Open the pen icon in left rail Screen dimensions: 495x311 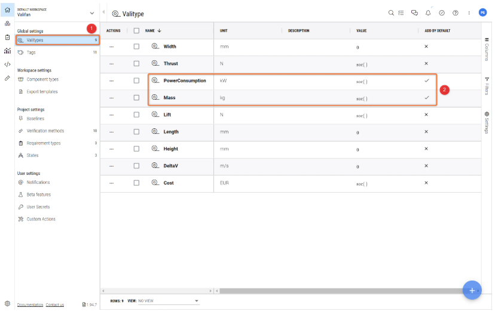(x=7, y=78)
